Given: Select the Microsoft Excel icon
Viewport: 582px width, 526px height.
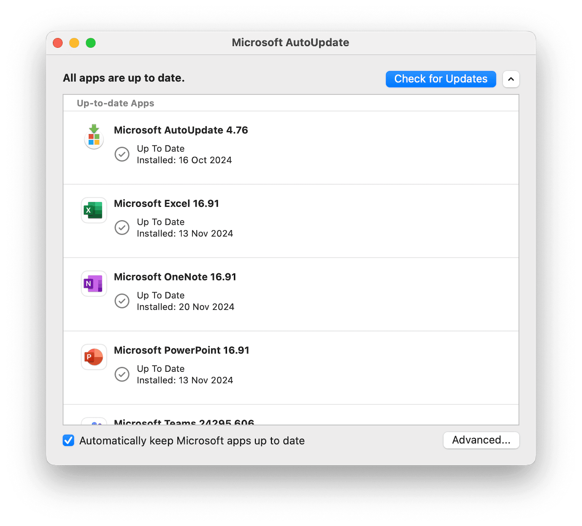Looking at the screenshot, I should [x=94, y=210].
